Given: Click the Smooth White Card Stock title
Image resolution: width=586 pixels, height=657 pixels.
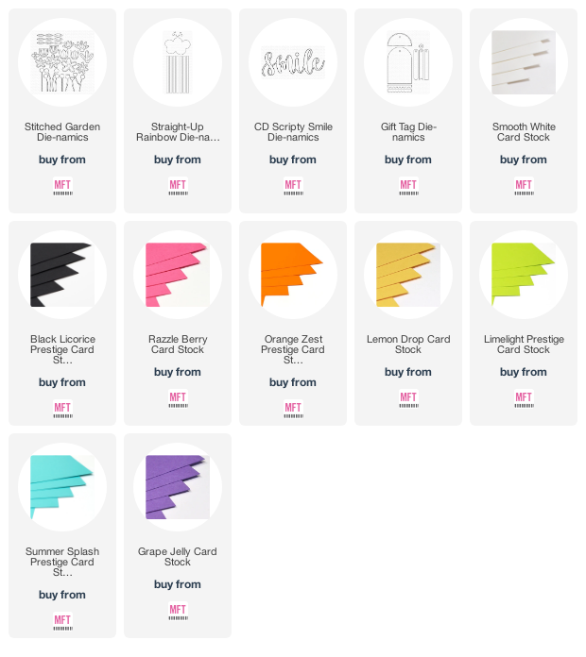Looking at the screenshot, I should tap(524, 132).
